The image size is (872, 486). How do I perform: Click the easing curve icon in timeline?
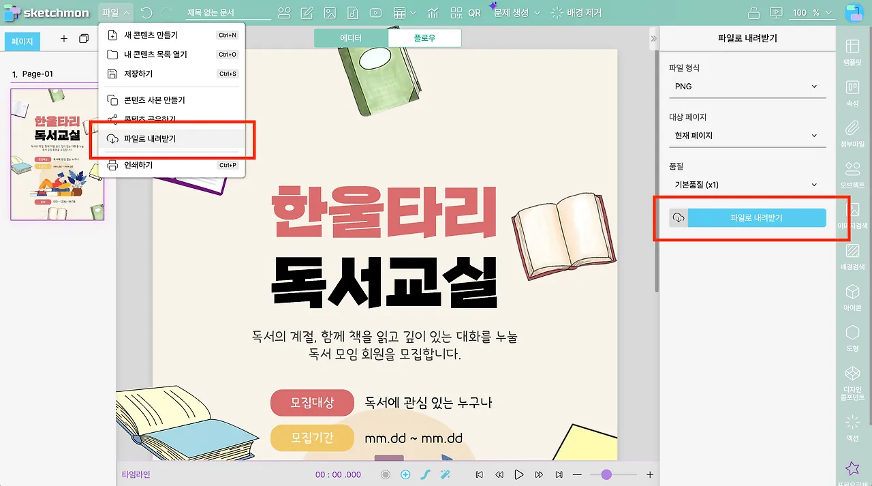pyautogui.click(x=425, y=474)
